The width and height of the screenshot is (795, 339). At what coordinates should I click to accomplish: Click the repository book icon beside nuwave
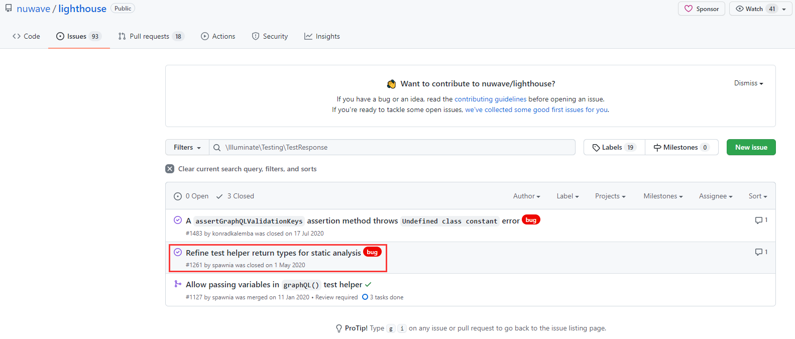9,9
